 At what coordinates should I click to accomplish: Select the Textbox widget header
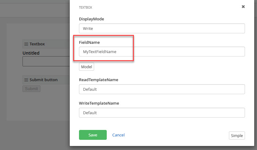[46, 44]
